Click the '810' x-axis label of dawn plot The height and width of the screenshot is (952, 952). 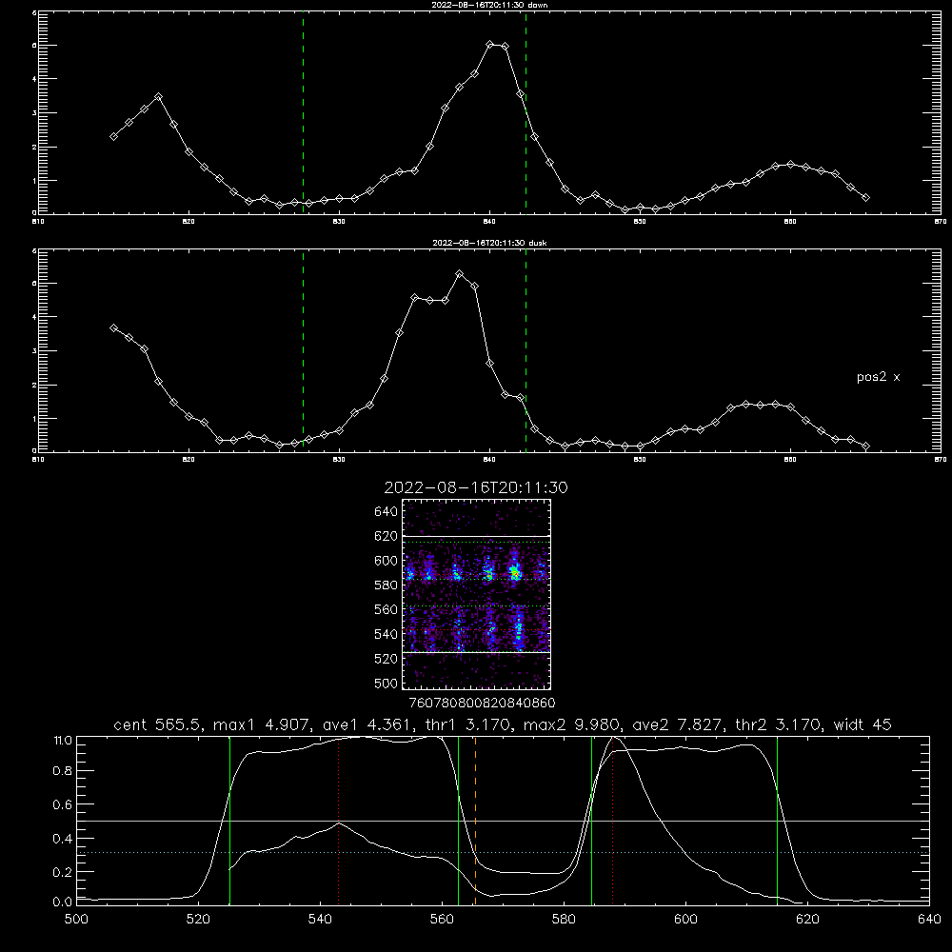click(38, 222)
